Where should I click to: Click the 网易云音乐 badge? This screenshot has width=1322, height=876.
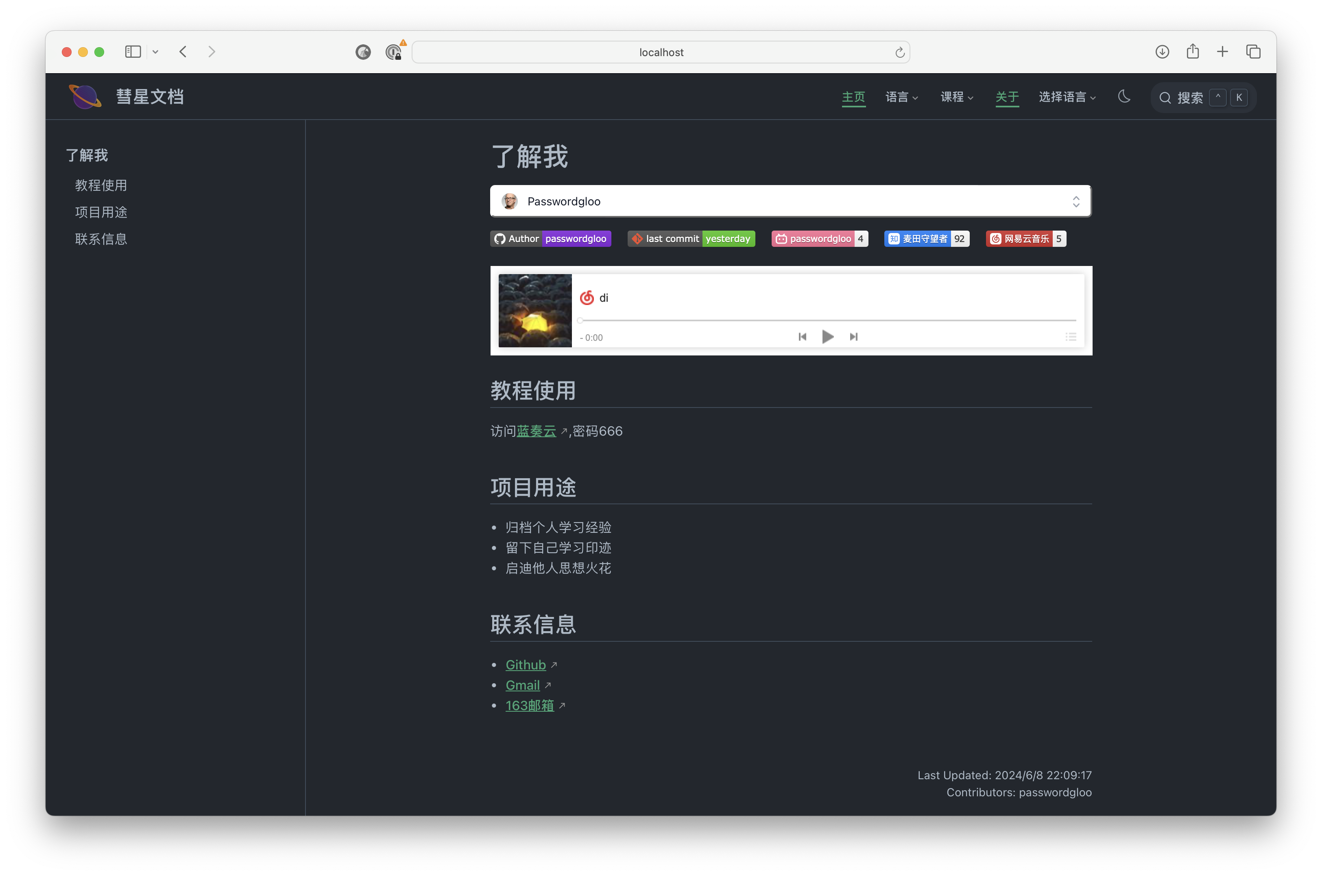(x=1025, y=239)
